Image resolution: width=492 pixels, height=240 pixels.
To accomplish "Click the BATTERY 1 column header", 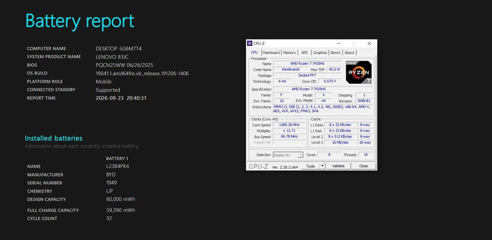I will [117, 159].
